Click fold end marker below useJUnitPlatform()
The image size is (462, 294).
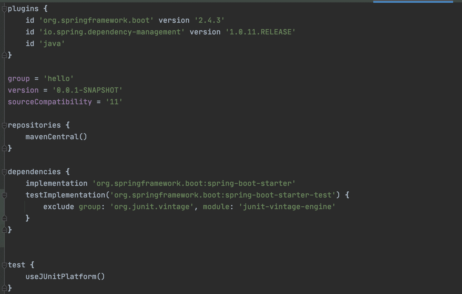[x=4, y=288]
